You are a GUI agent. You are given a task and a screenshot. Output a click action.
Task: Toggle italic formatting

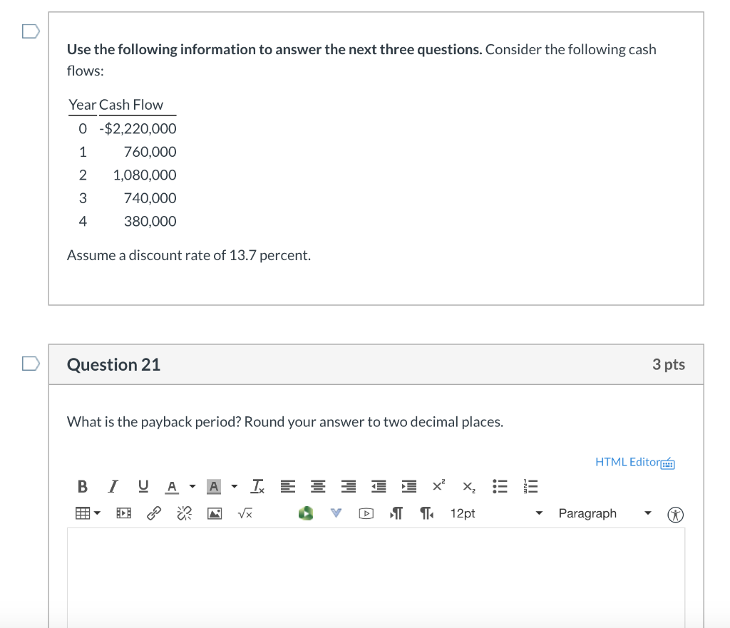(112, 486)
